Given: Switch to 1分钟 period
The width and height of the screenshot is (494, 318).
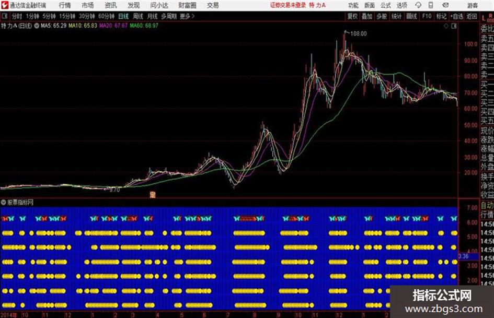Looking at the screenshot, I should [32, 16].
